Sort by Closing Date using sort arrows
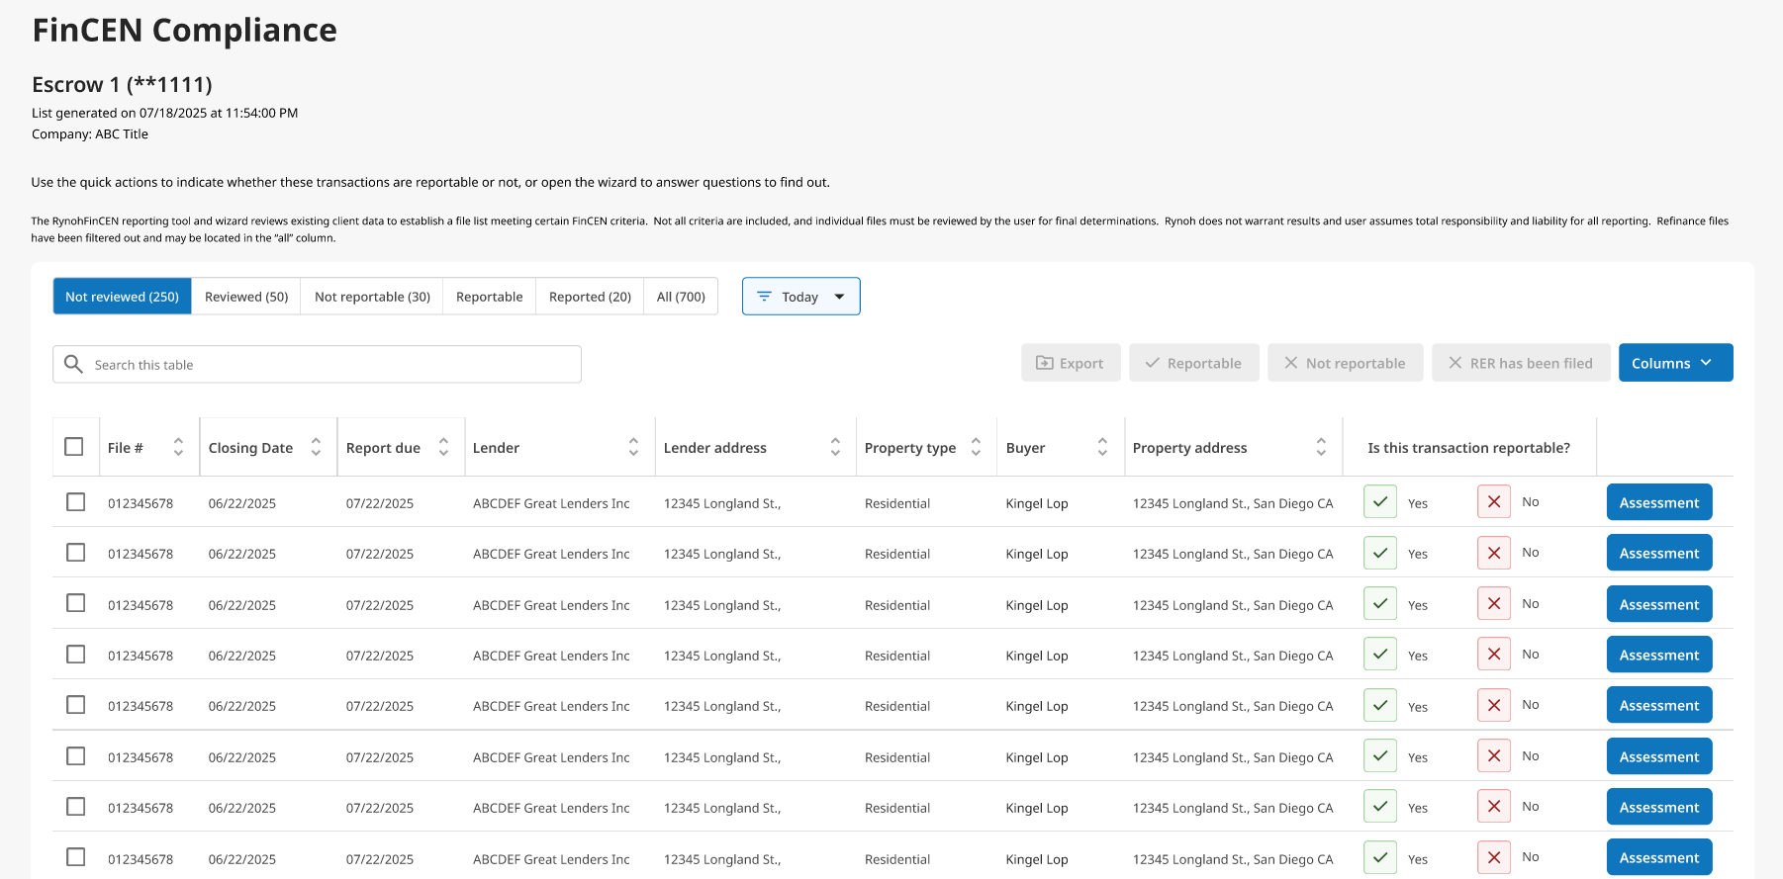The height and width of the screenshot is (879, 1783). [x=316, y=448]
